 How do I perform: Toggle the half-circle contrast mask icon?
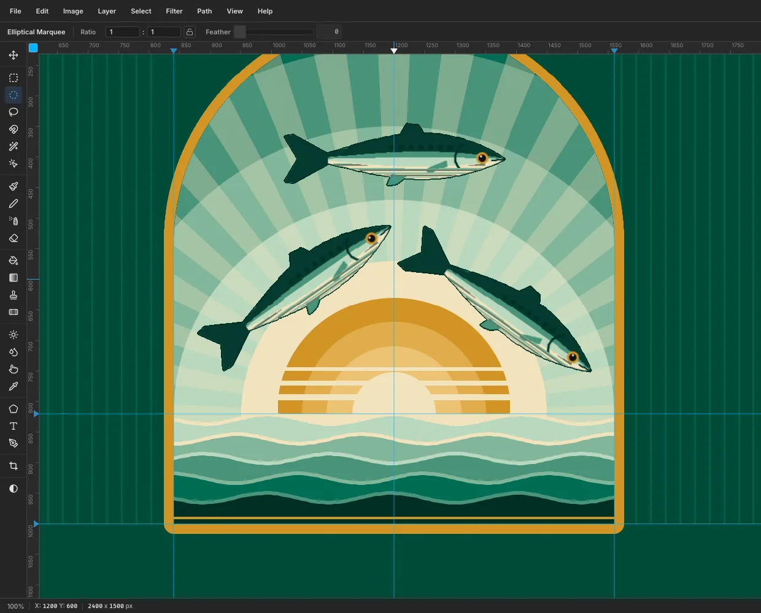14,489
